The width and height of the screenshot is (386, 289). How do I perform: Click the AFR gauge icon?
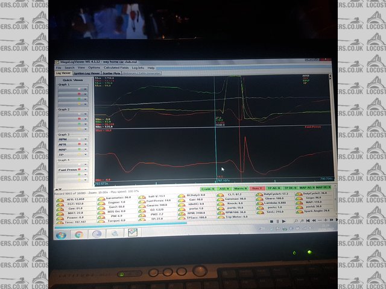(x=59, y=200)
